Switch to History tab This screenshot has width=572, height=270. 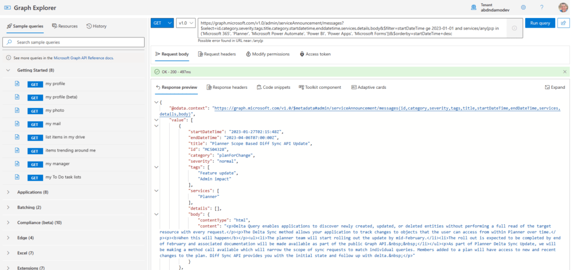97,26
